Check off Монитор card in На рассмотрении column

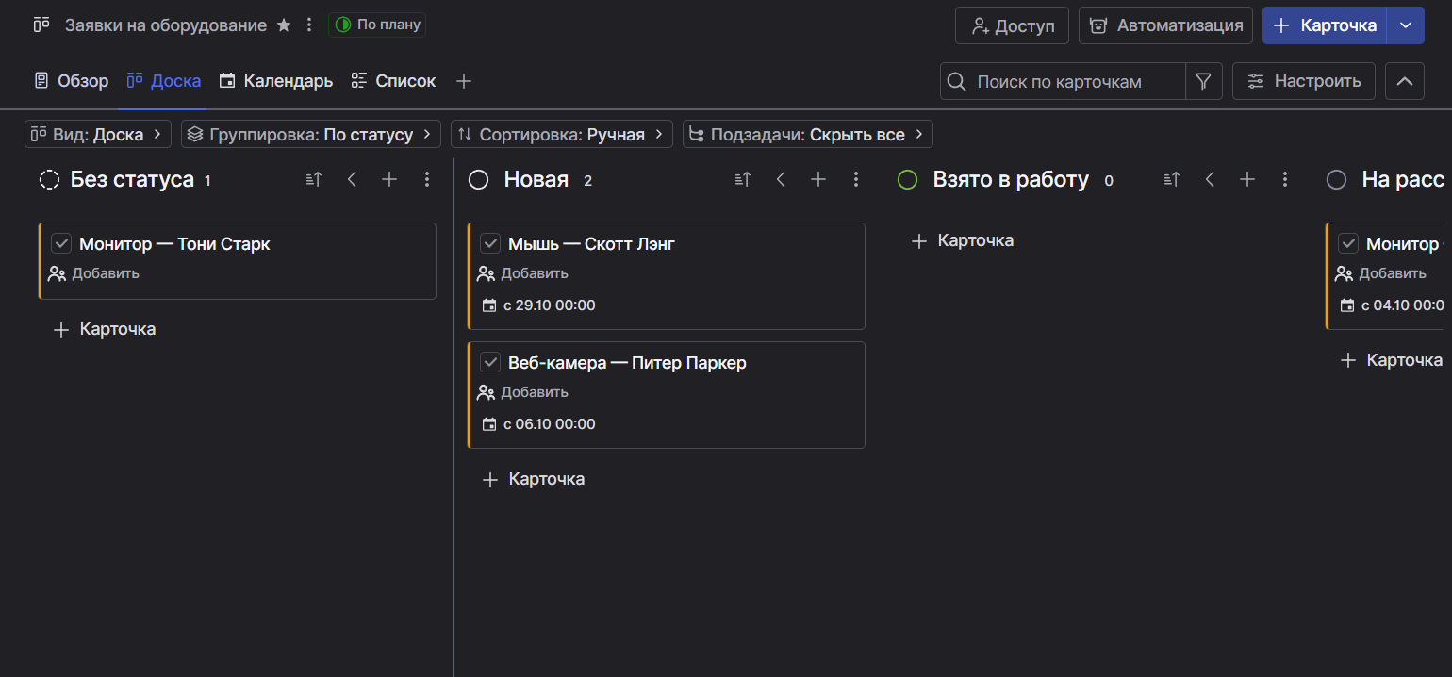pyautogui.click(x=1349, y=244)
